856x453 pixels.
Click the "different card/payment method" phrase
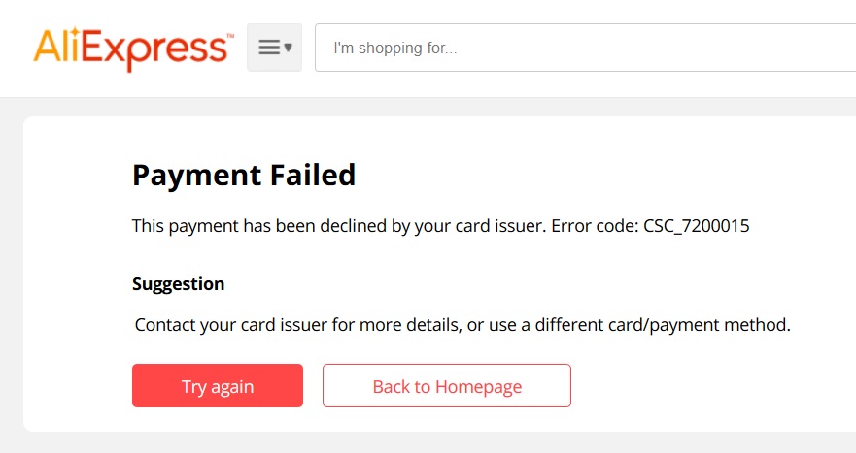click(663, 325)
